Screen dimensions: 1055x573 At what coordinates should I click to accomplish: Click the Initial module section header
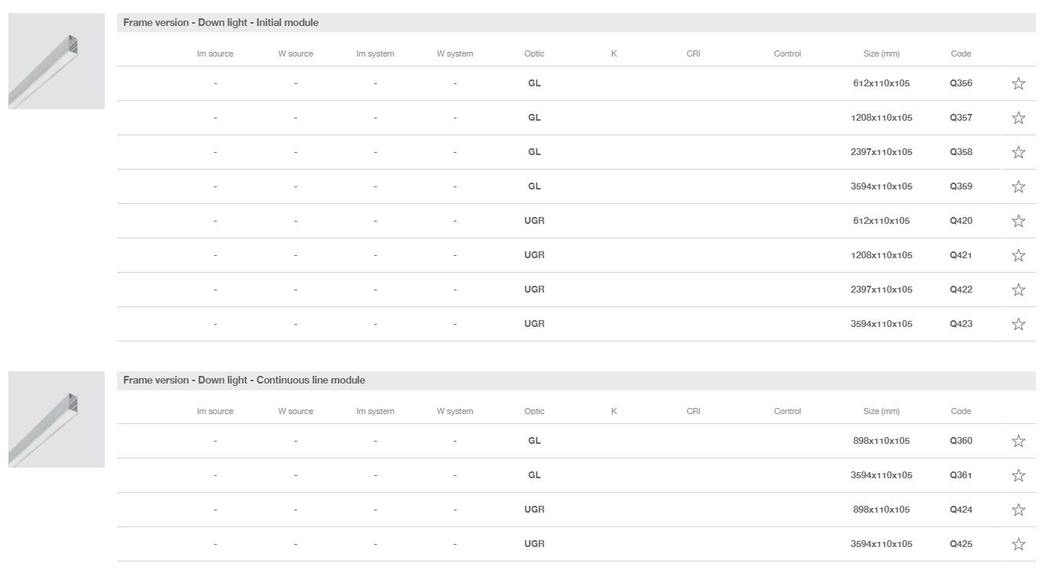(x=221, y=23)
